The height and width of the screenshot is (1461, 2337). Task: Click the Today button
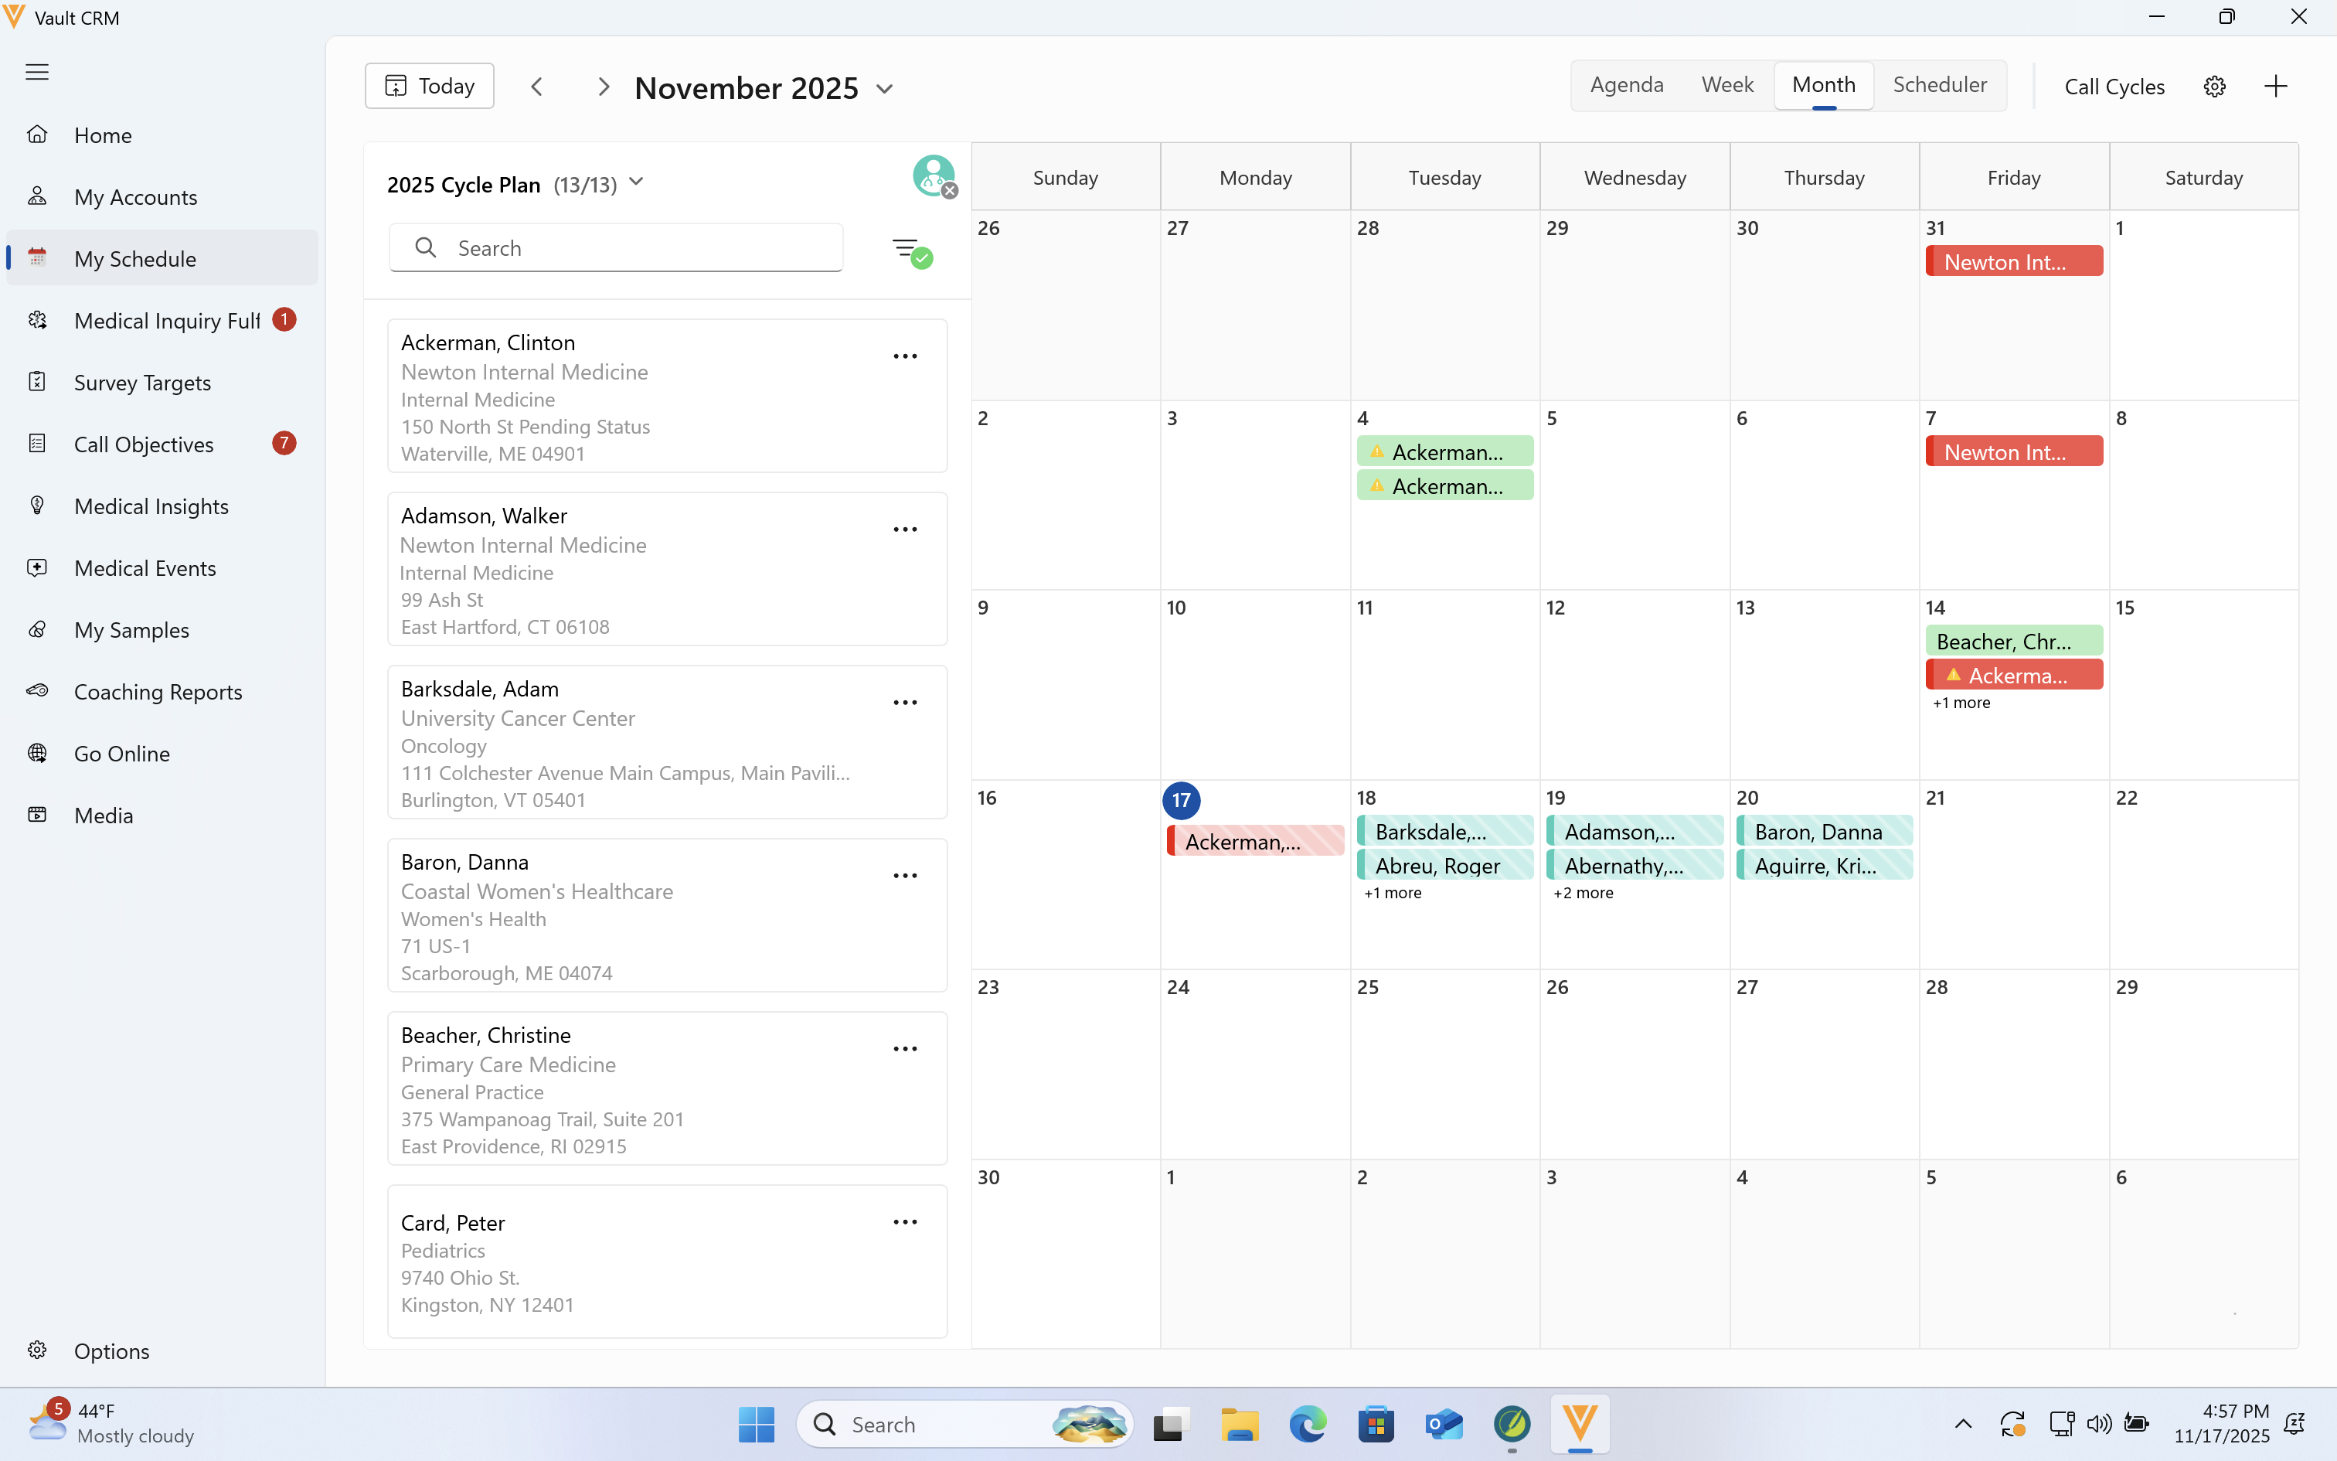[x=430, y=86]
